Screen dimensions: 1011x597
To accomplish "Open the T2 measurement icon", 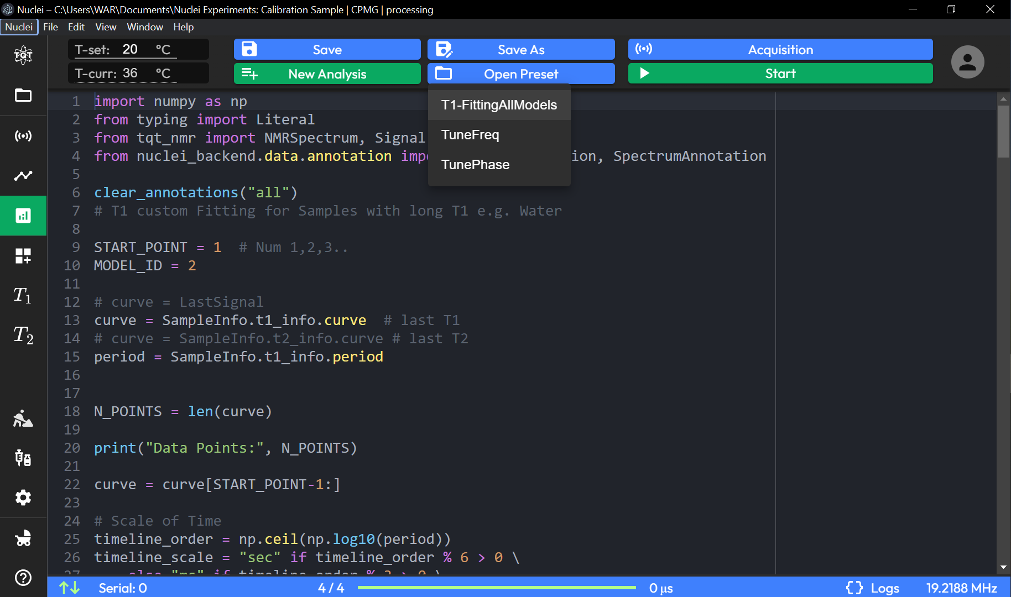I will point(23,335).
